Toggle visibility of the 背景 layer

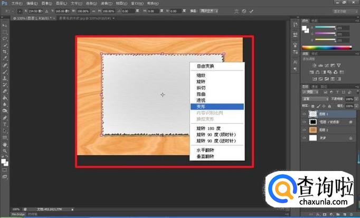(x=304, y=137)
